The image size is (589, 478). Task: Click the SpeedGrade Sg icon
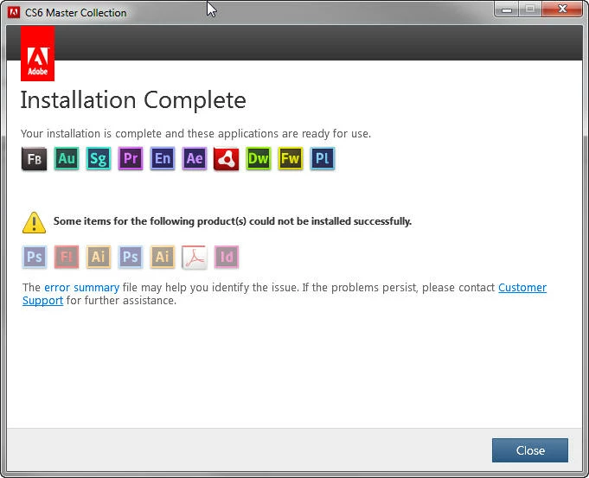pyautogui.click(x=99, y=159)
